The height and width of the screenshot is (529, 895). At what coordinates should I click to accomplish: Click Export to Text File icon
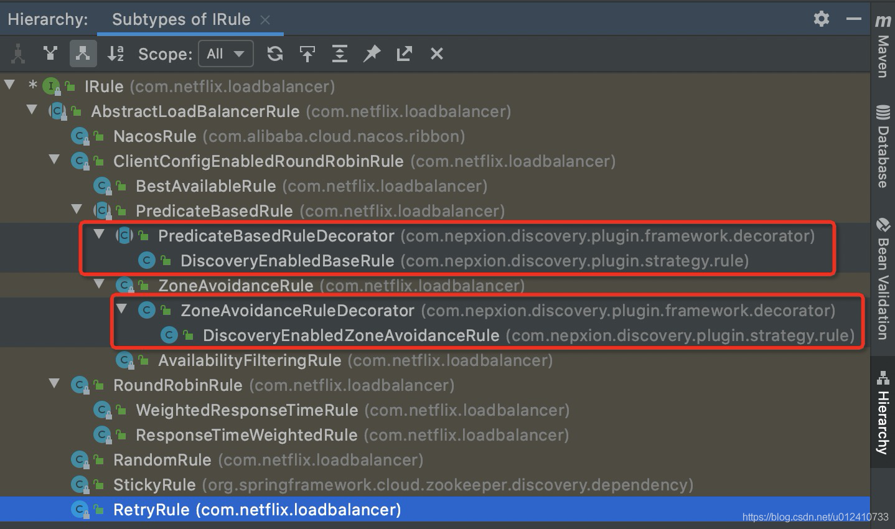[404, 54]
